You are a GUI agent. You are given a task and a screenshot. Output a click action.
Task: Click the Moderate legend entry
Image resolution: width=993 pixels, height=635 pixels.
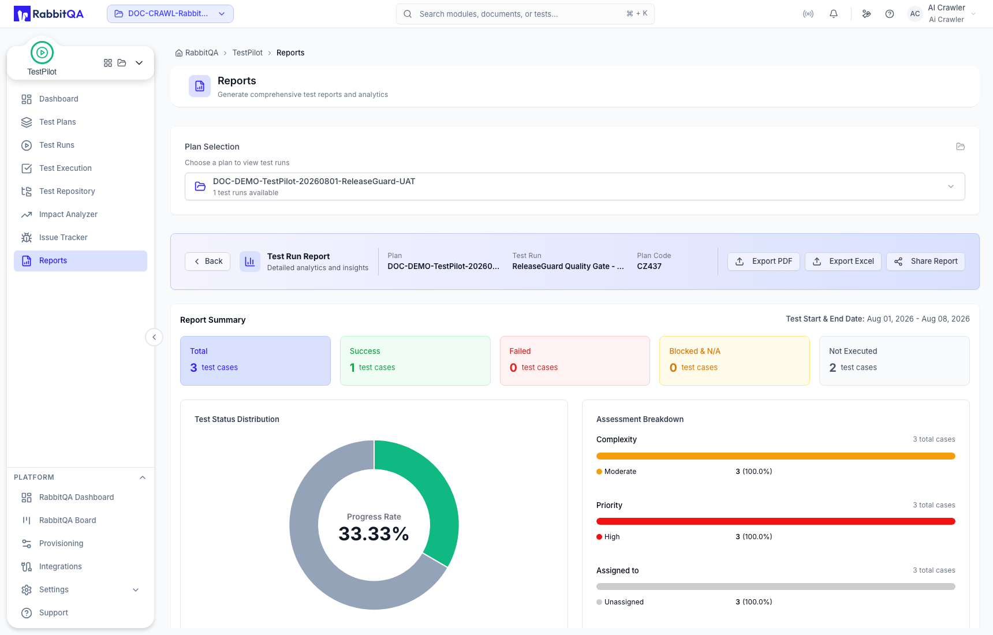pos(617,472)
